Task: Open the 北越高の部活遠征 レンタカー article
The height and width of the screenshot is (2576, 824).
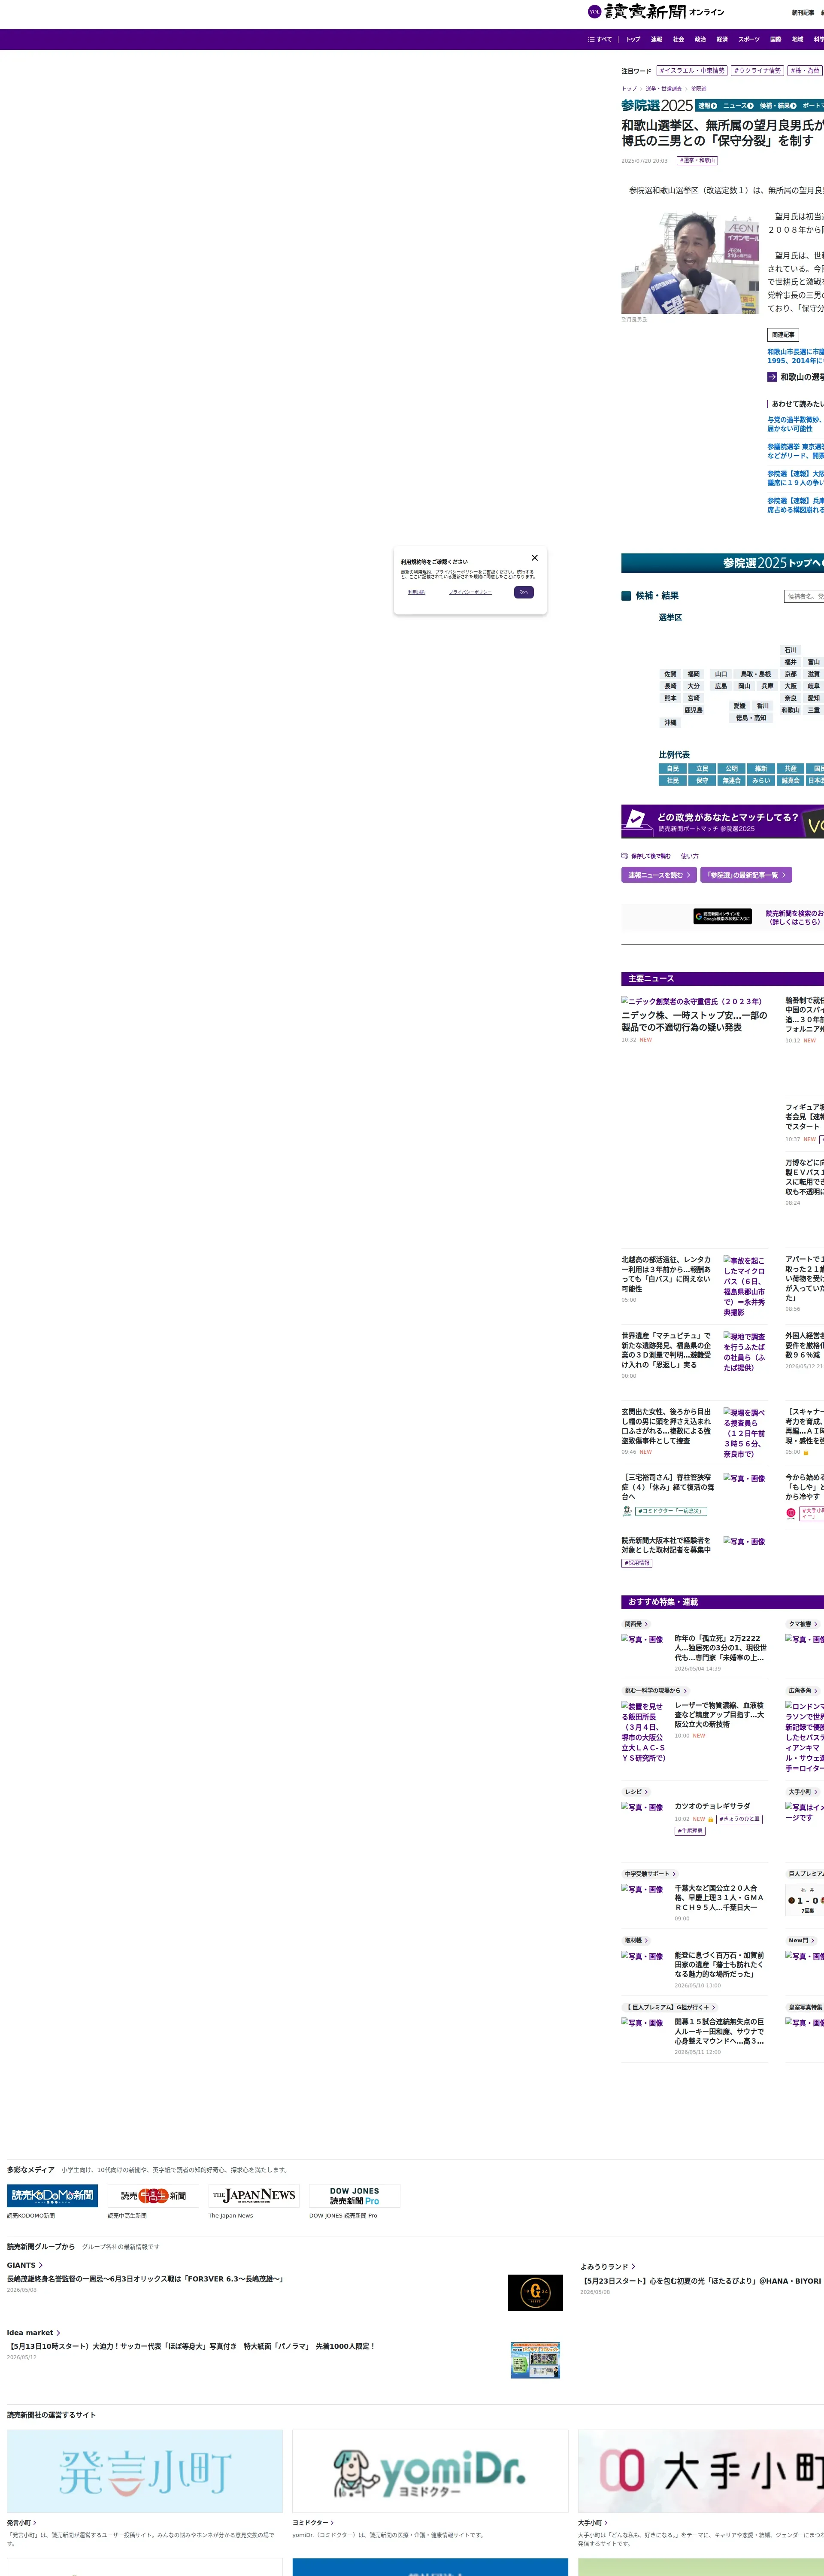Action: tap(667, 1274)
